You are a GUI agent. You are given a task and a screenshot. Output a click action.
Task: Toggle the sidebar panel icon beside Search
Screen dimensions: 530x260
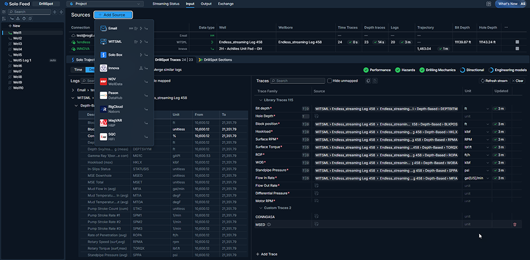tap(4, 12)
